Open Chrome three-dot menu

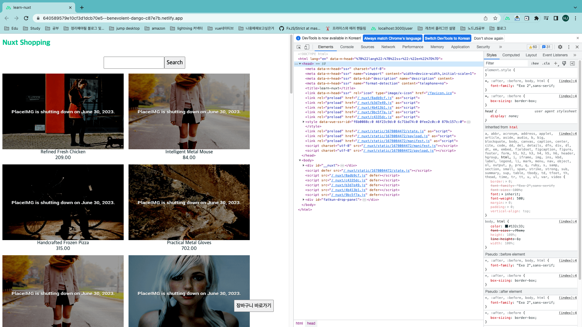(x=575, y=18)
